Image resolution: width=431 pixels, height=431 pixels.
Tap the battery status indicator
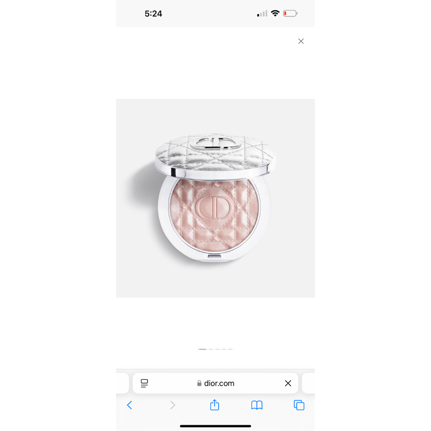(290, 13)
